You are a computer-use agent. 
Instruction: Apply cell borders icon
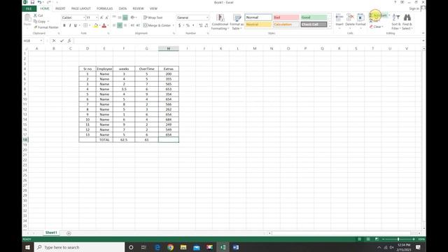tap(85, 25)
